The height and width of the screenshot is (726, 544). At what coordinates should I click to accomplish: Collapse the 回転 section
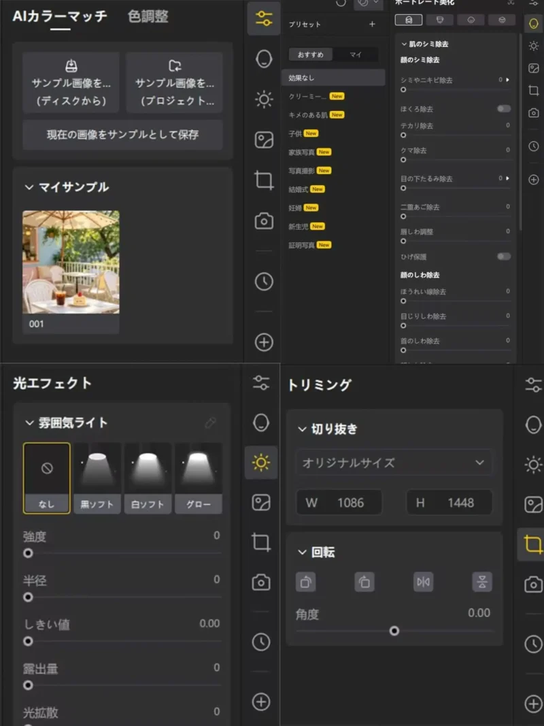click(x=302, y=552)
